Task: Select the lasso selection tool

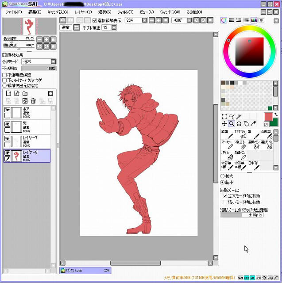Action: point(232,117)
